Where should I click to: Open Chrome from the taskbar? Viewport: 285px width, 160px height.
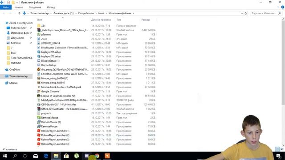tap(97, 156)
